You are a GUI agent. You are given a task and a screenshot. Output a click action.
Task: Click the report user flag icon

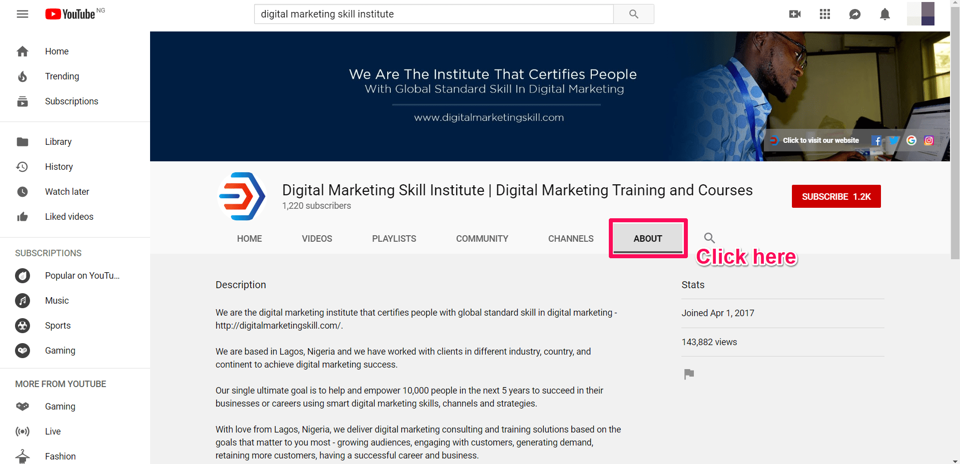(x=689, y=374)
